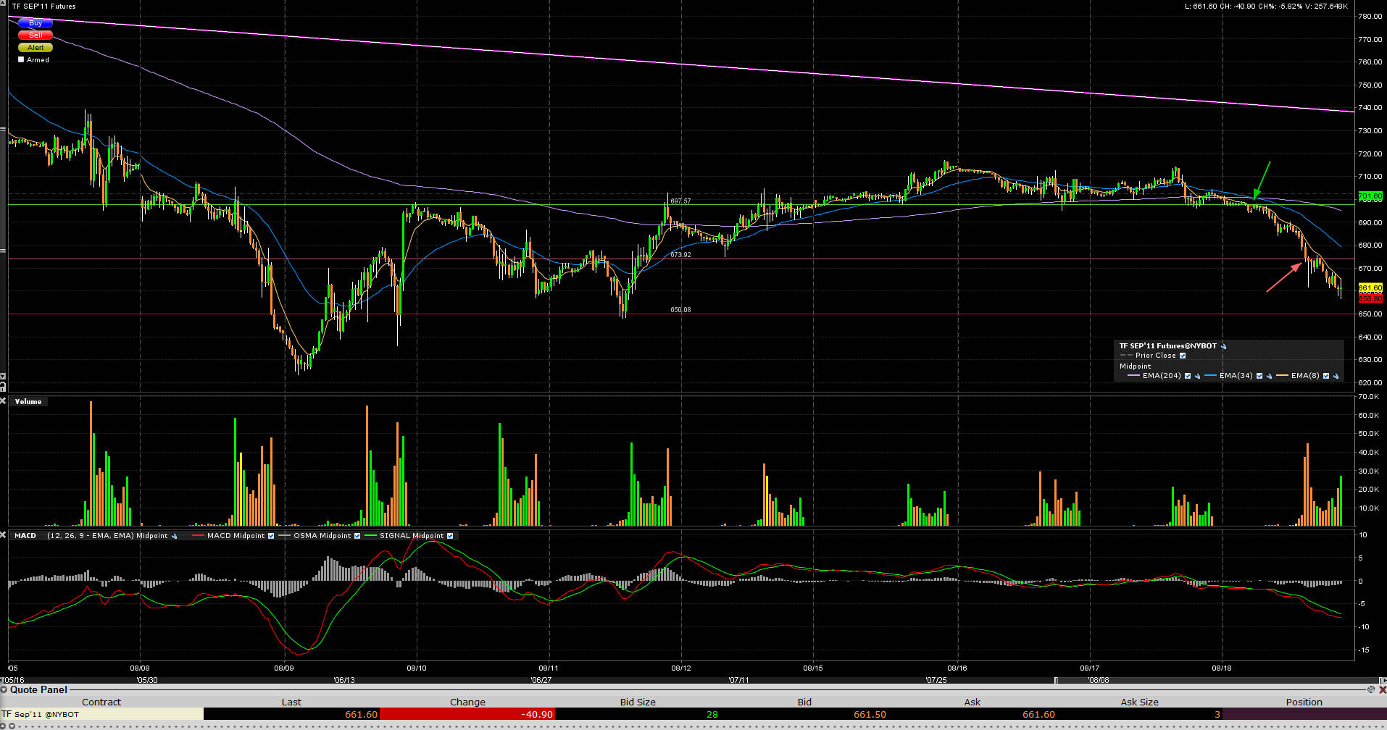Close the Quote Panel
Image resolution: width=1387 pixels, height=730 pixels.
[1381, 689]
